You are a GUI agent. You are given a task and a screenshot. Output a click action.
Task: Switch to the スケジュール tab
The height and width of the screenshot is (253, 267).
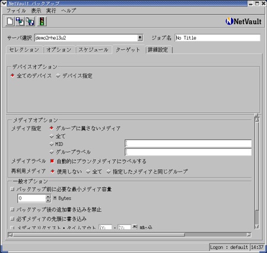click(x=93, y=49)
